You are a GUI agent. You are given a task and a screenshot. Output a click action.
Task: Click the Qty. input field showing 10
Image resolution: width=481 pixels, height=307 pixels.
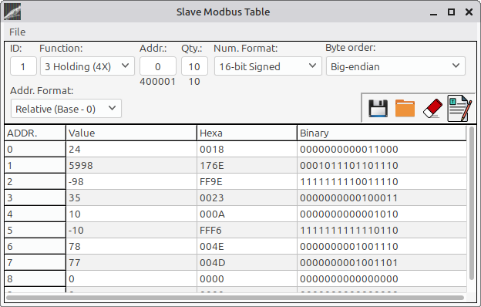tap(194, 66)
